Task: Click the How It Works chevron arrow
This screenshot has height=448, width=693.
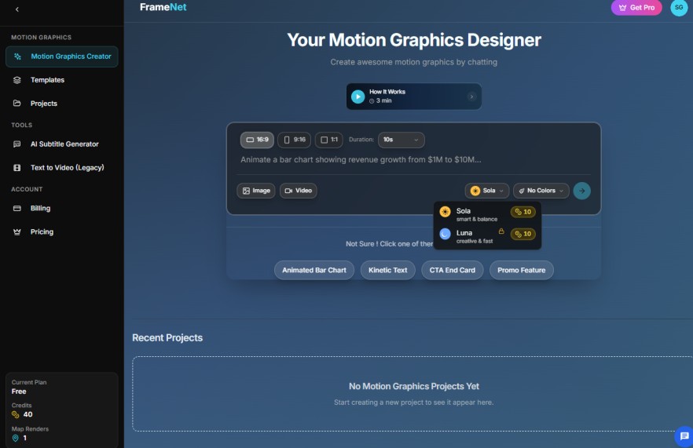Action: (471, 97)
